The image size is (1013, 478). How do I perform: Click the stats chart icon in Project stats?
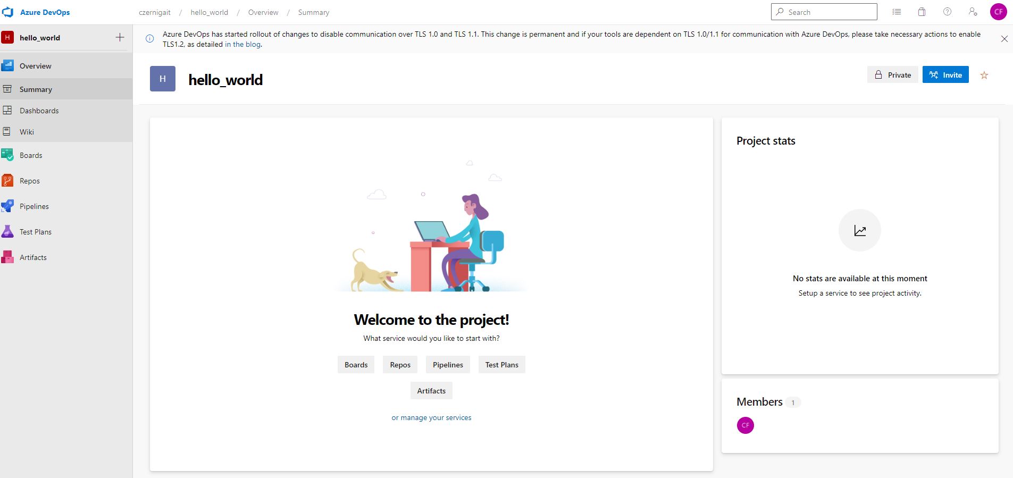pos(860,230)
